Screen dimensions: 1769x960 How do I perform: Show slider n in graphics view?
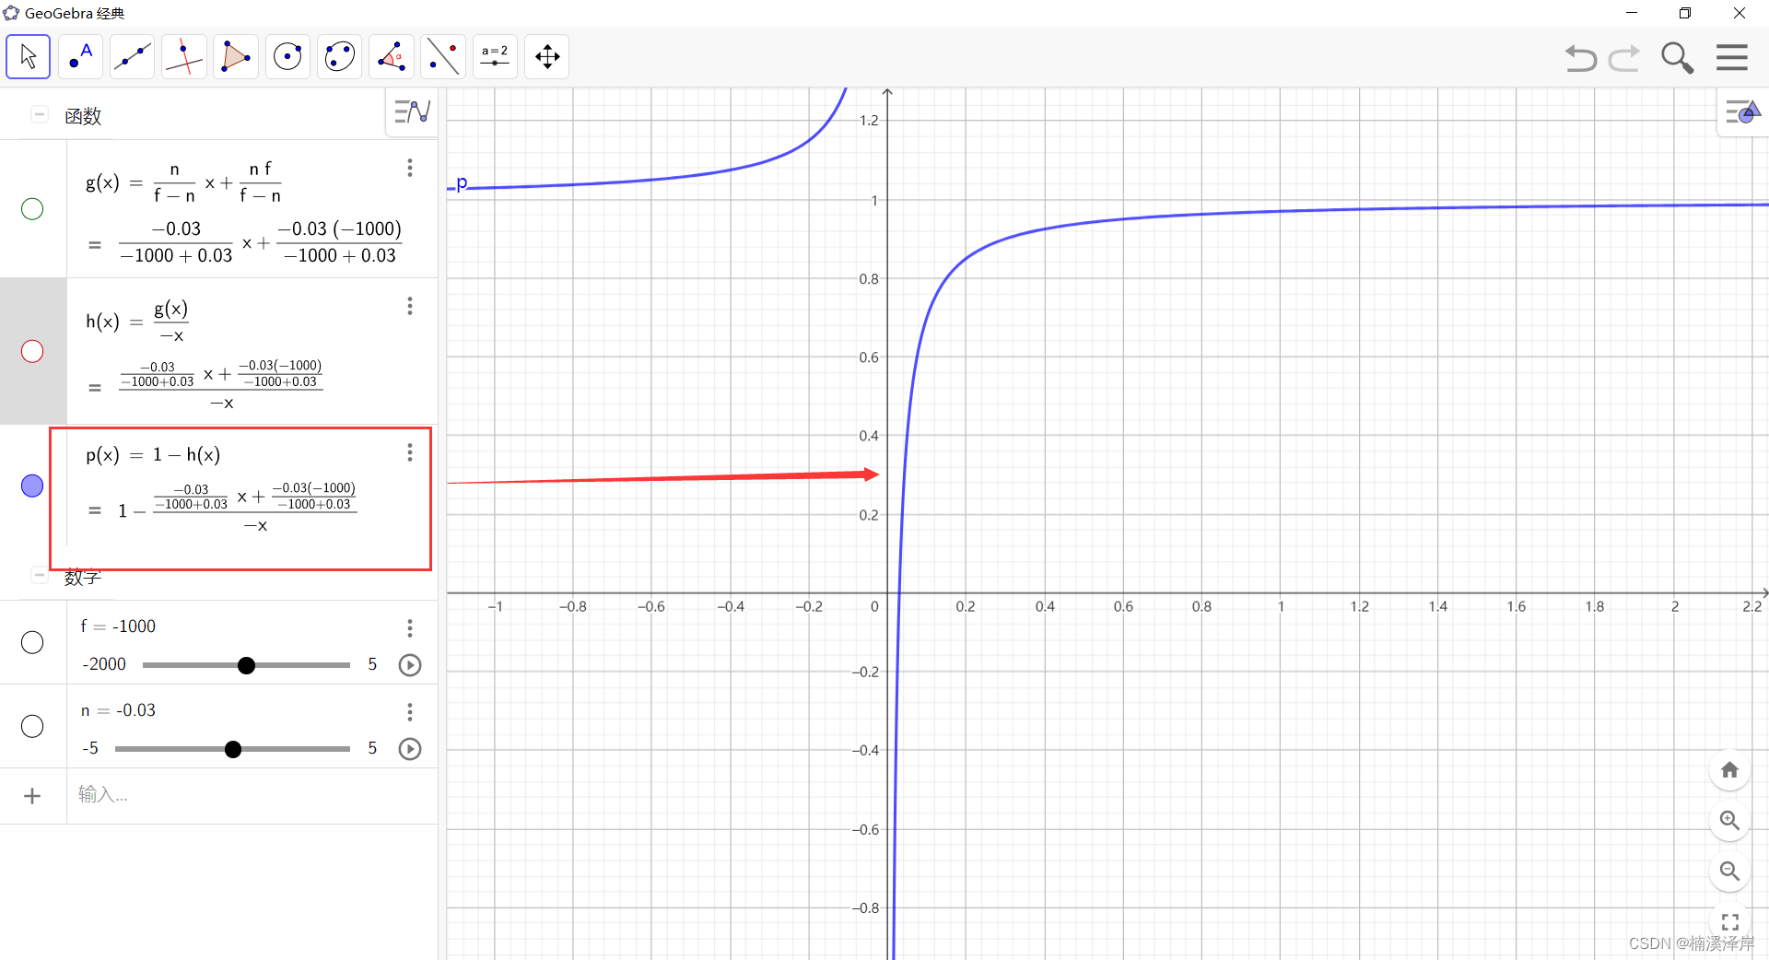[x=32, y=726]
